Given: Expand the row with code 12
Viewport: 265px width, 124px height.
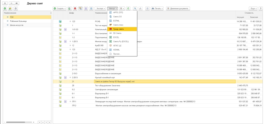Looking at the screenshot, I should click(70, 45).
